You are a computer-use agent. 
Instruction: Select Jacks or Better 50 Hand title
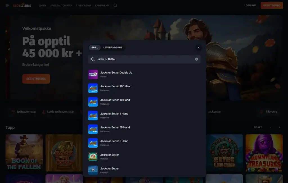click(x=115, y=127)
